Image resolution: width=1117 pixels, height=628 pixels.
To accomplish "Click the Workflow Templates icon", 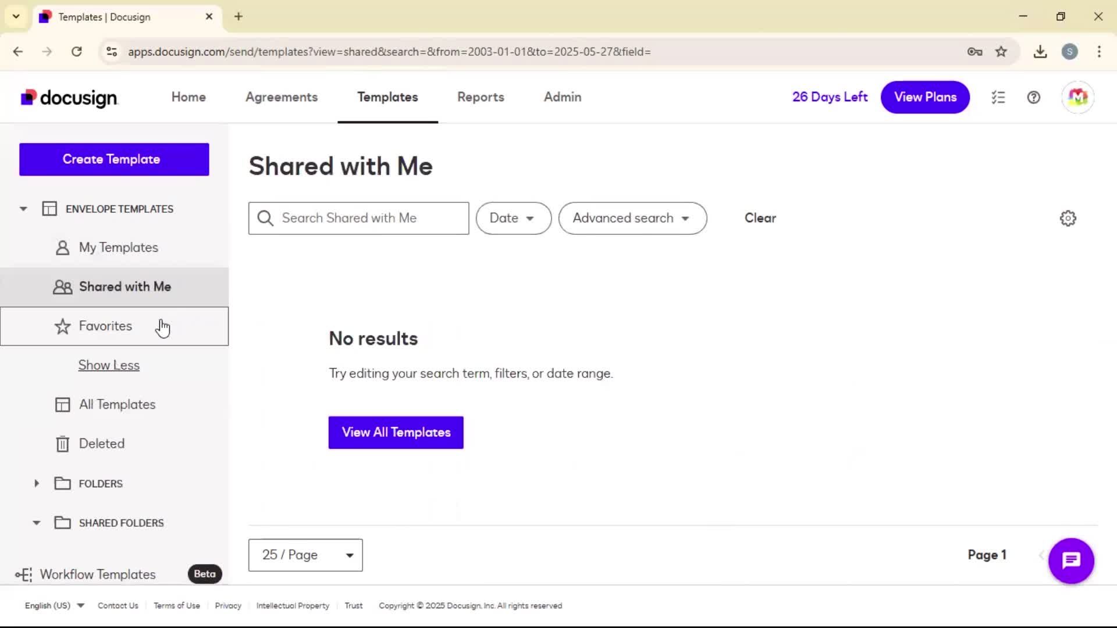I will pos(24,575).
